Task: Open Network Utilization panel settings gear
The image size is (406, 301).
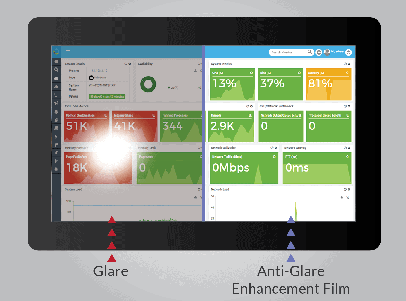Action: tap(276, 148)
